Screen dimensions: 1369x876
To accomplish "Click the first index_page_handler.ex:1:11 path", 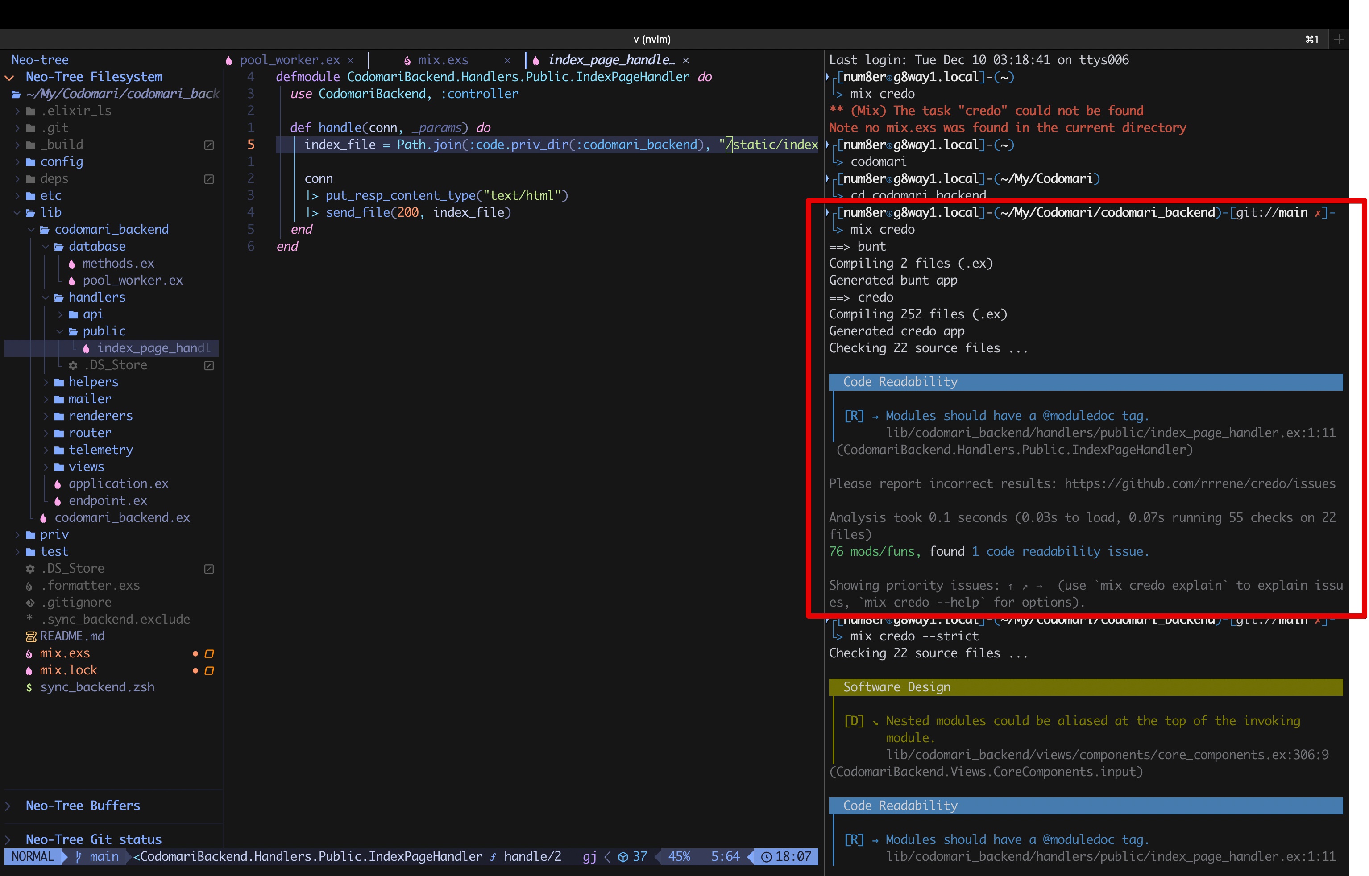I will pos(1111,433).
